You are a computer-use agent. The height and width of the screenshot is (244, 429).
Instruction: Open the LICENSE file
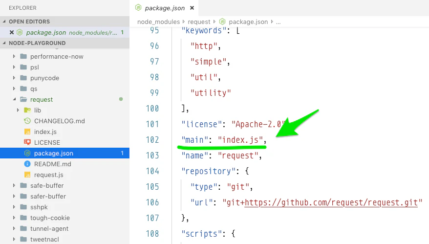point(47,142)
